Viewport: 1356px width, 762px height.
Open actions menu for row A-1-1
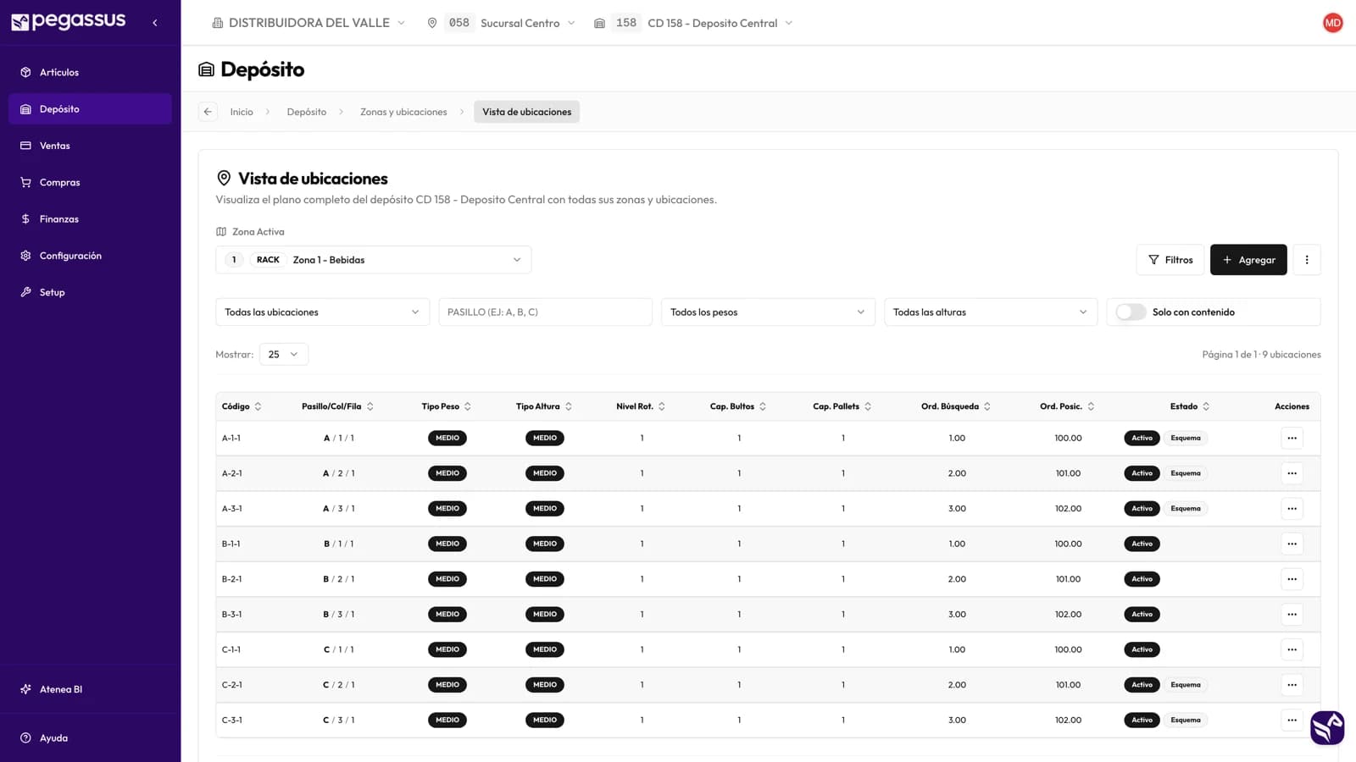point(1292,439)
